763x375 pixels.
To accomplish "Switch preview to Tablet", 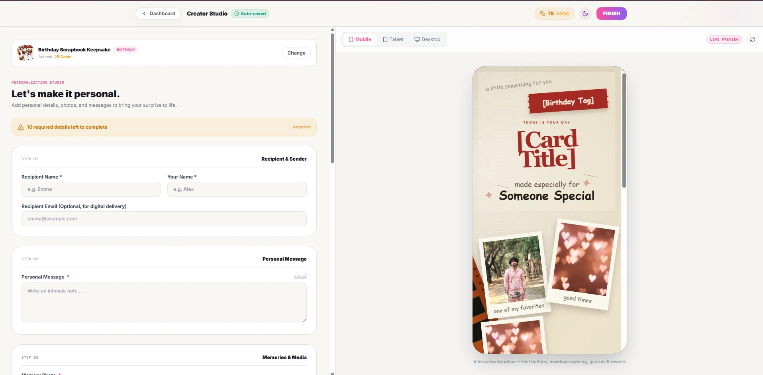I will pyautogui.click(x=393, y=39).
